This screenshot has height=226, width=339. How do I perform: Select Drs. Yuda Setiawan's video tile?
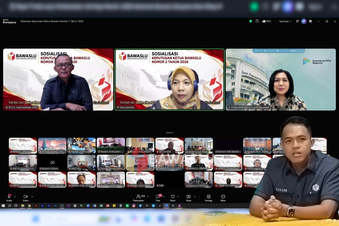(58, 80)
